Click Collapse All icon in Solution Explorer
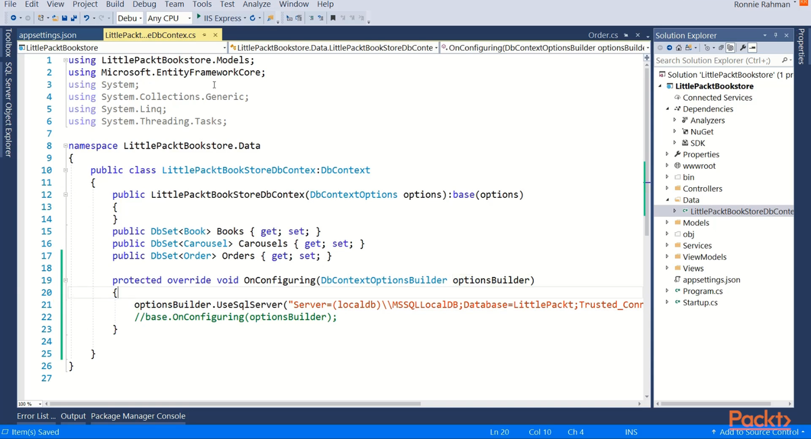Image resolution: width=811 pixels, height=439 pixels. click(x=721, y=48)
